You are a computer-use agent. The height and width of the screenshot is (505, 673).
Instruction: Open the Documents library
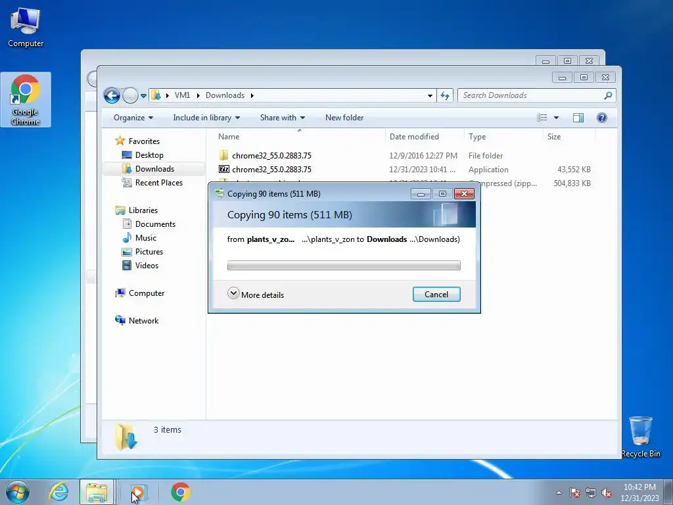pyautogui.click(x=155, y=224)
